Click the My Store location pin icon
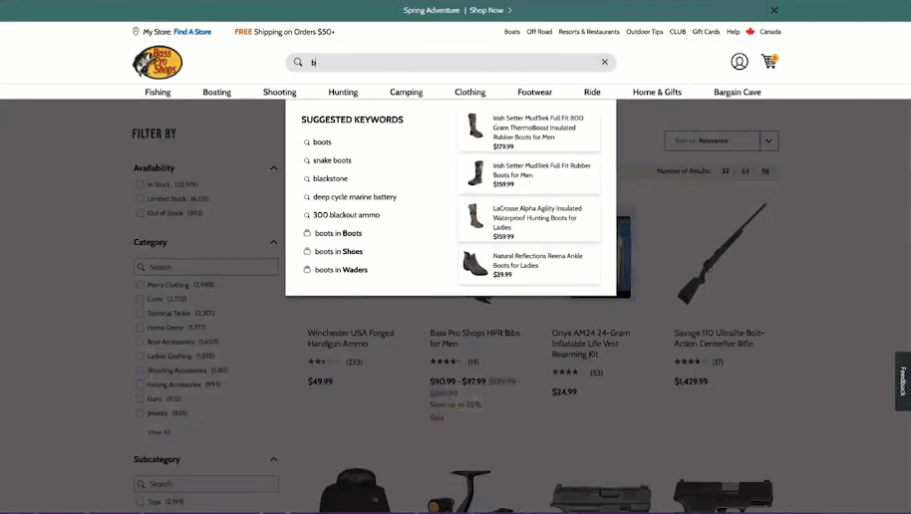The height and width of the screenshot is (514, 911). [x=136, y=32]
